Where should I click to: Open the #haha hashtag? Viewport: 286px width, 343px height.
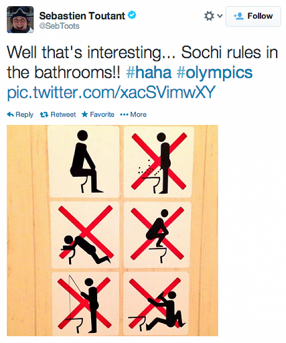[x=149, y=73]
